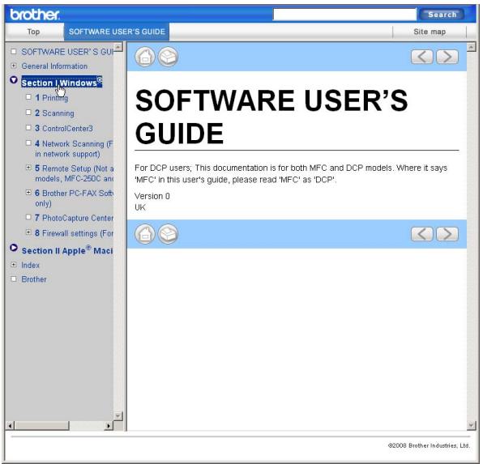Click the top Home icon in content header

(x=145, y=57)
